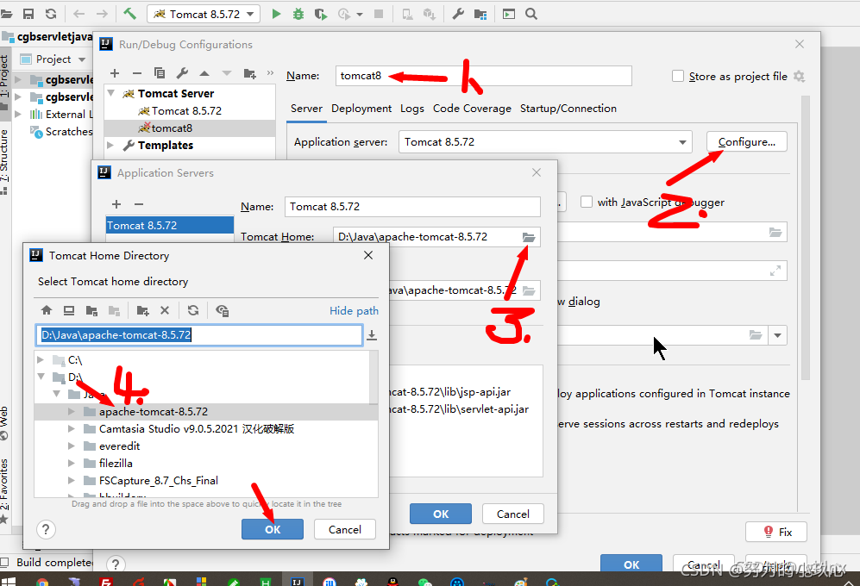This screenshot has width=860, height=586.
Task: Check the Store as project file checkbox
Action: 678,75
